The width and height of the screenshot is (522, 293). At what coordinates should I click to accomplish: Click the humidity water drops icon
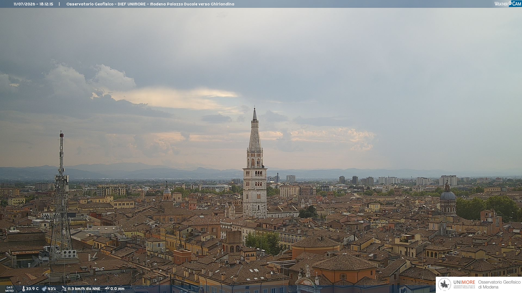44,289
